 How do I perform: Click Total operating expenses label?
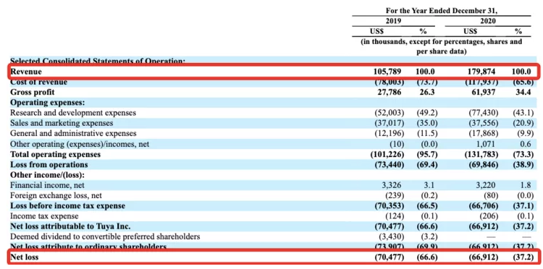56,154
